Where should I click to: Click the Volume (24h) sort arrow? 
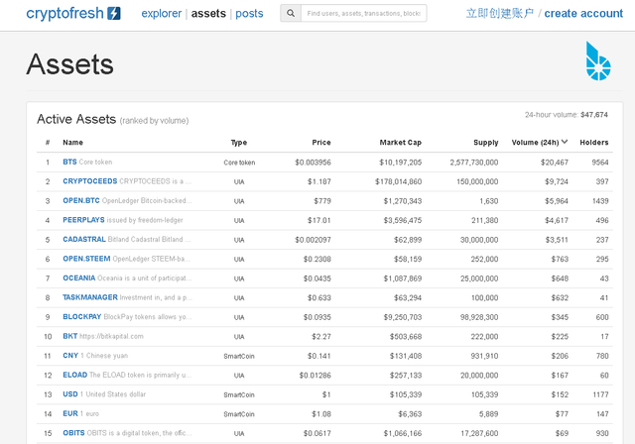[x=565, y=142]
